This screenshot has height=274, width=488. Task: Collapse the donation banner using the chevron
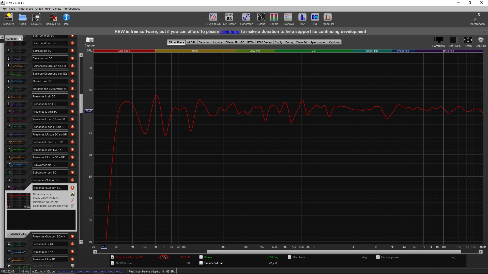[484, 31]
